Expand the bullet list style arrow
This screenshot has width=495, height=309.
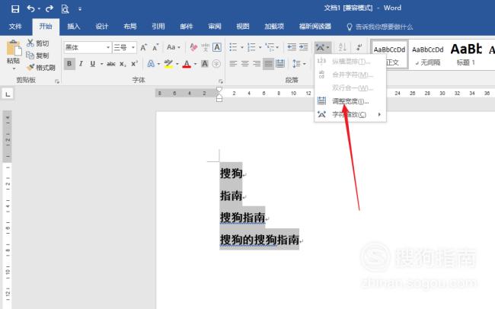tap(242, 48)
